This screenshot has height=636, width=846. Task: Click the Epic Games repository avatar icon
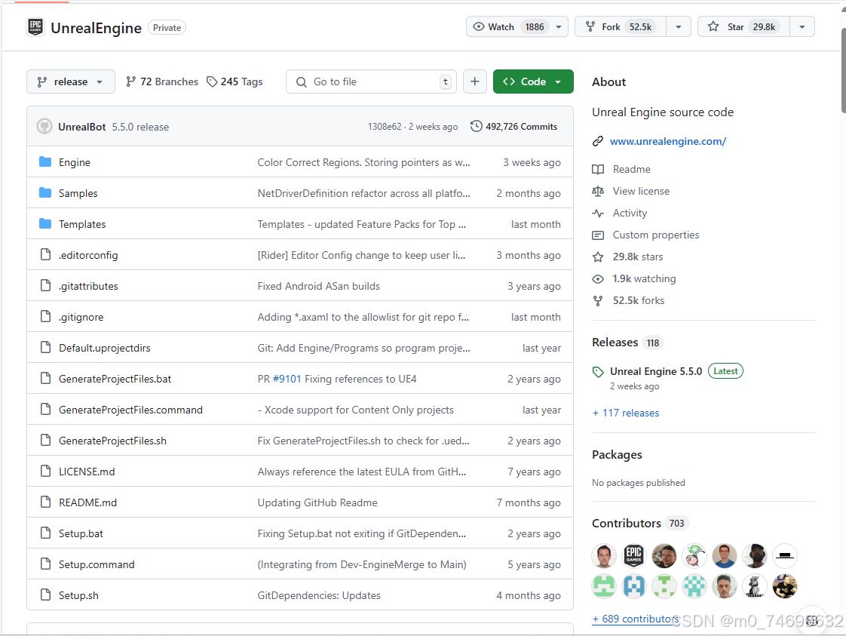(x=35, y=27)
